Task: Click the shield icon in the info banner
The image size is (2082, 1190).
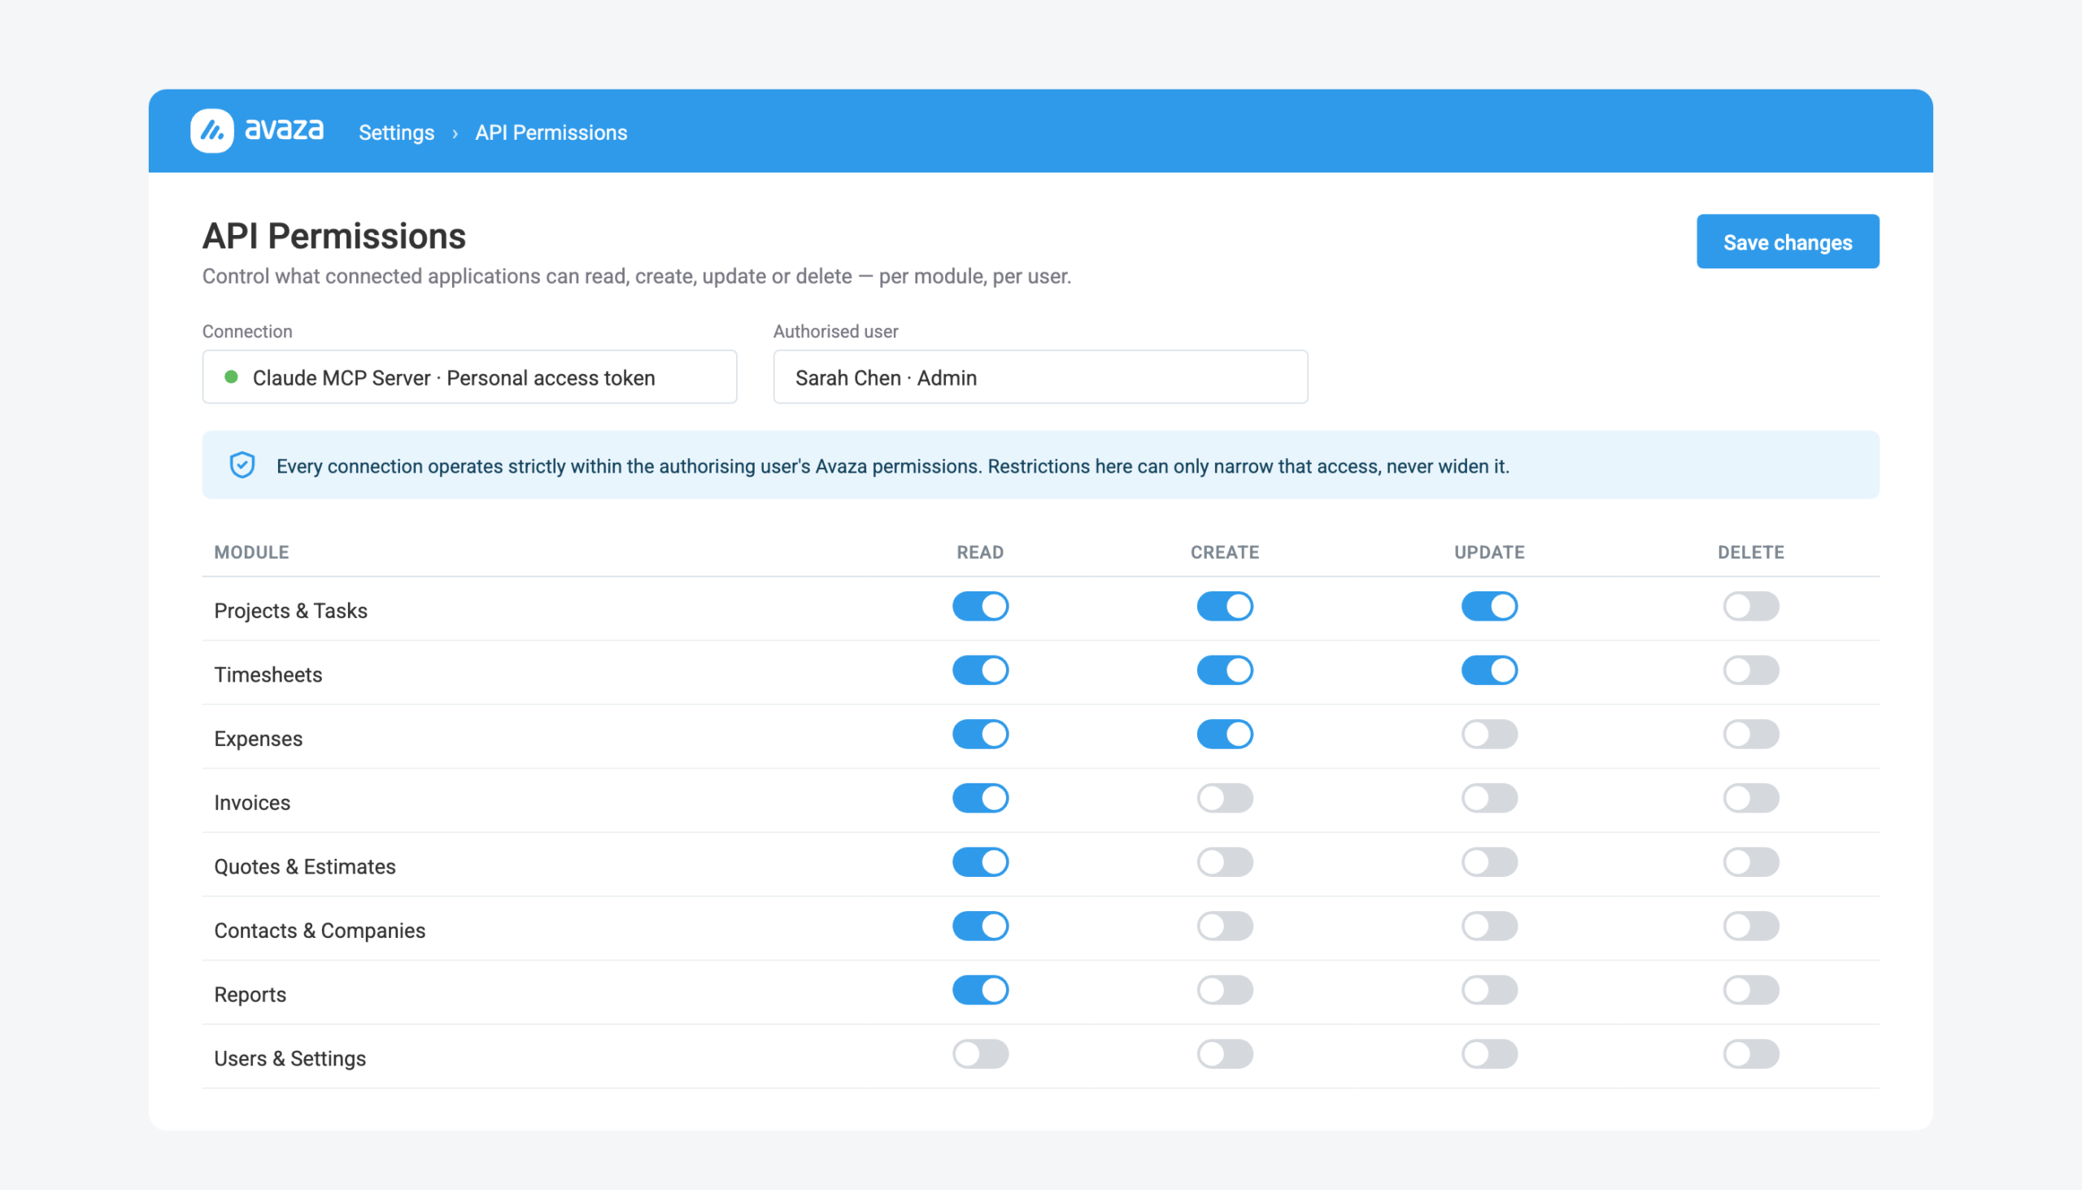Action: (x=242, y=465)
